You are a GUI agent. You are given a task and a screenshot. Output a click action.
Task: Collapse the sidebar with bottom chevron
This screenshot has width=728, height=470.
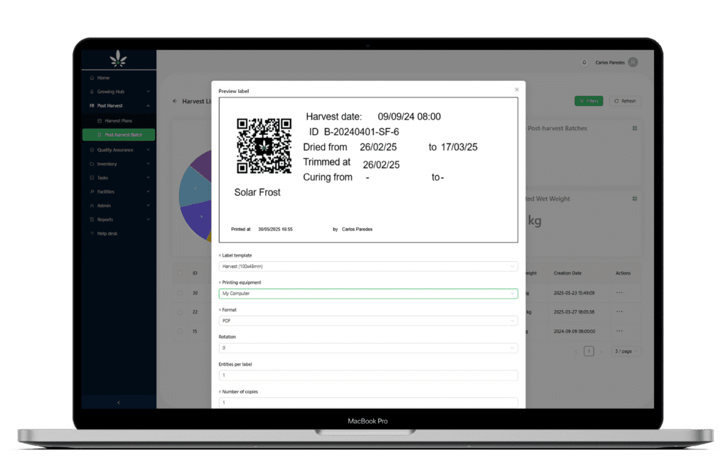(118, 402)
